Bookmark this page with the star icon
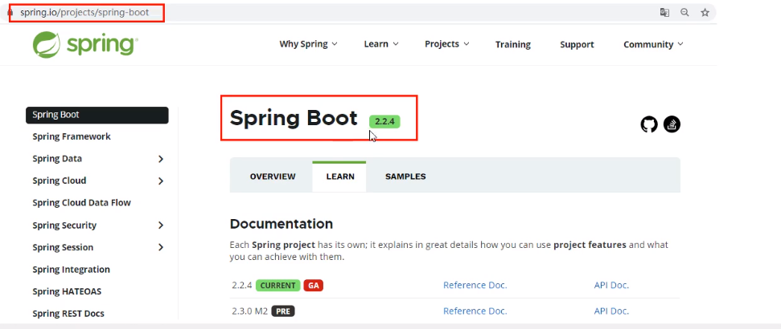 click(705, 12)
